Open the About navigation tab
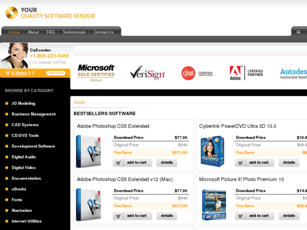This screenshot has height=230, width=307. coord(33,32)
